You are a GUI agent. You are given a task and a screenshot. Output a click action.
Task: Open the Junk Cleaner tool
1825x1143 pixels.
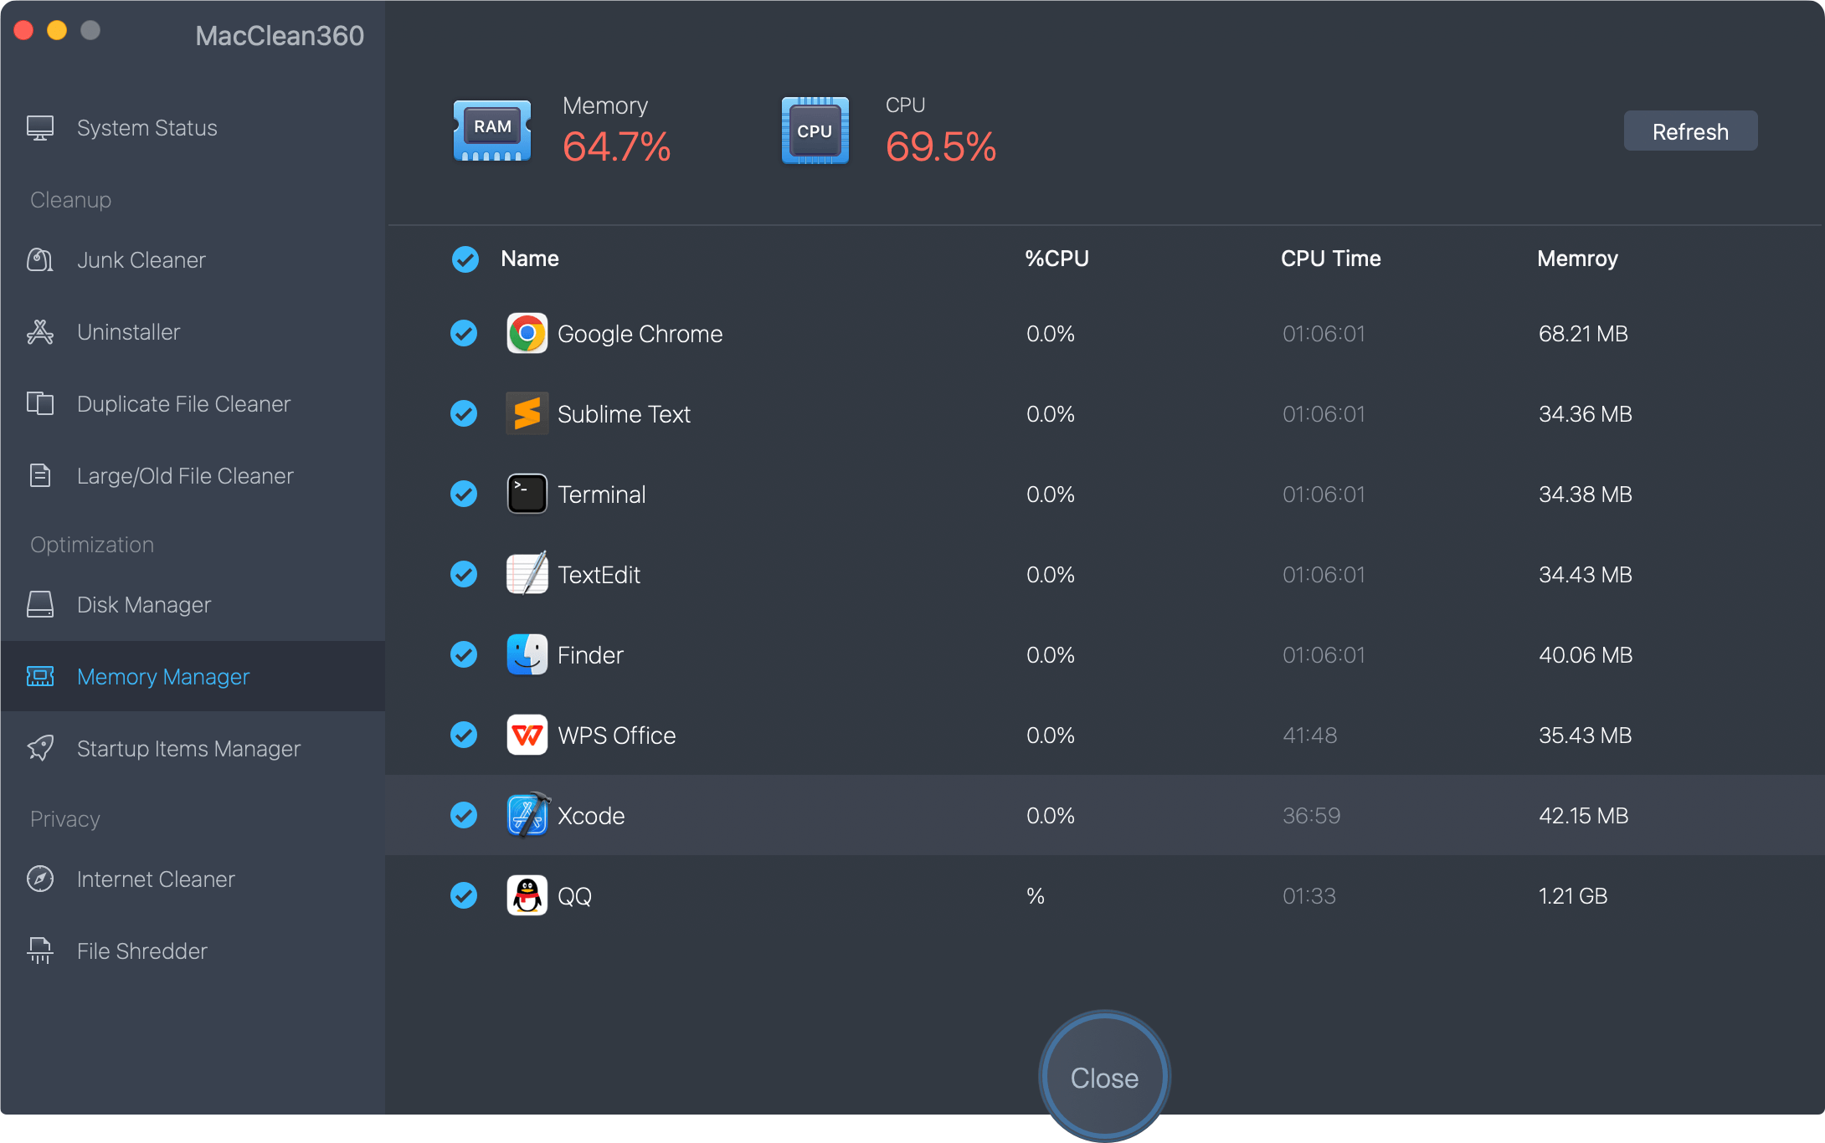[141, 259]
